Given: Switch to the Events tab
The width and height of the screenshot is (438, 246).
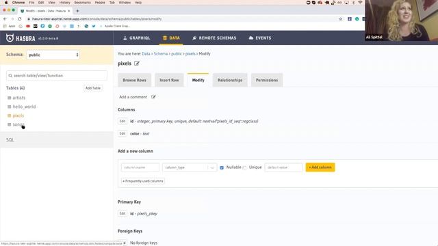Looking at the screenshot, I should pyautogui.click(x=260, y=38).
